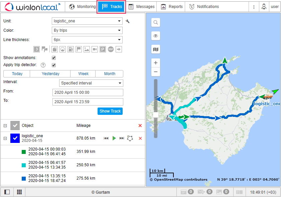Viewport: 281px width, 197px height.
Task: Click the logistic_one truck on map
Action: click(268, 96)
